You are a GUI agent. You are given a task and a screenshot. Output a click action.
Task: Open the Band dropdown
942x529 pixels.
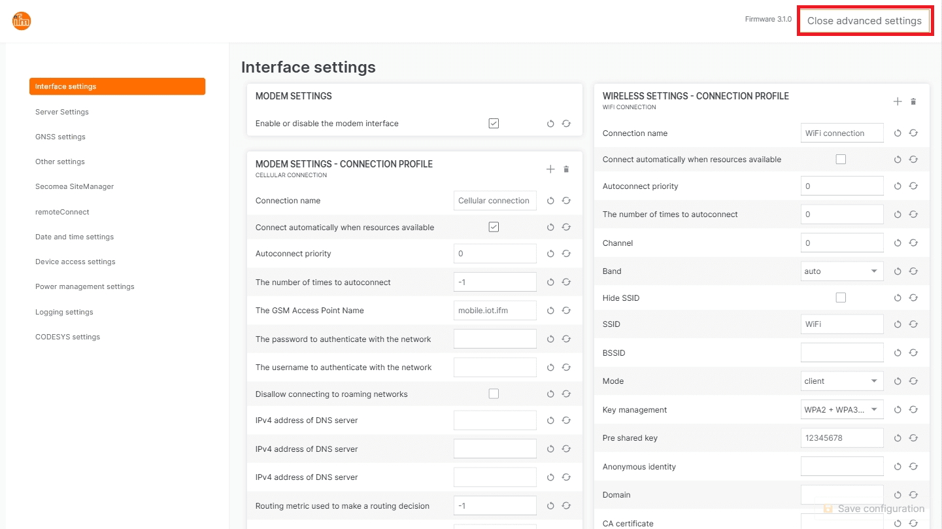[842, 271]
